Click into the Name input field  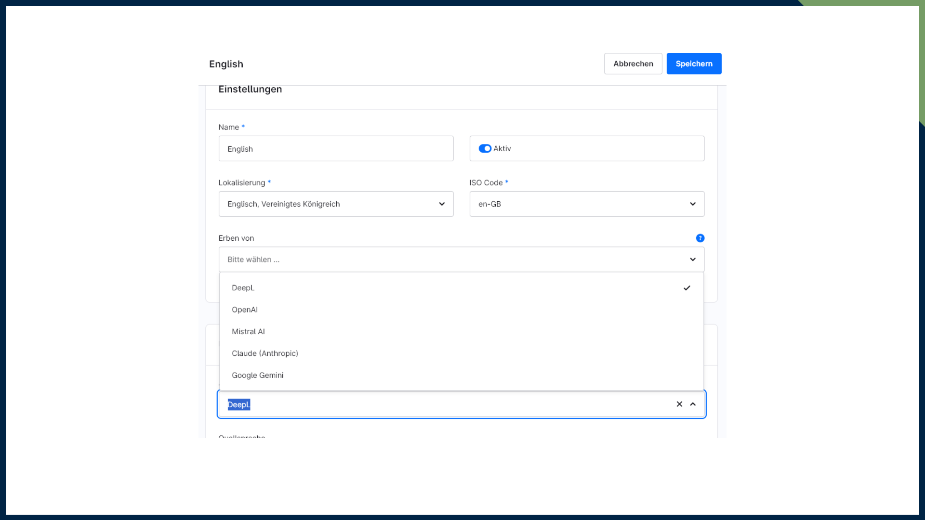335,148
